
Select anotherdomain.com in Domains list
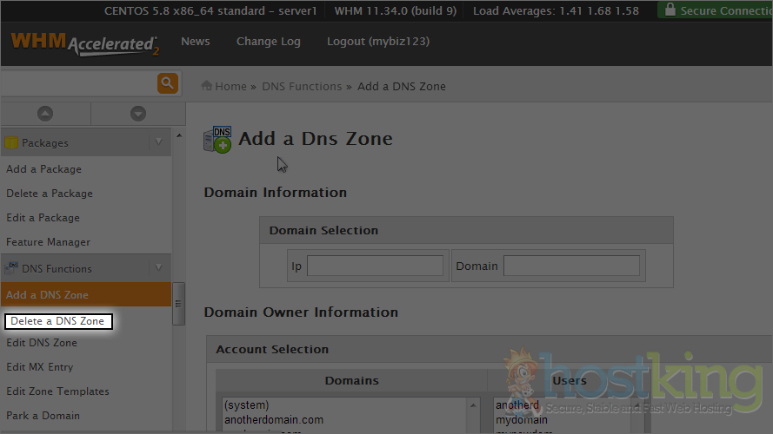tap(273, 420)
